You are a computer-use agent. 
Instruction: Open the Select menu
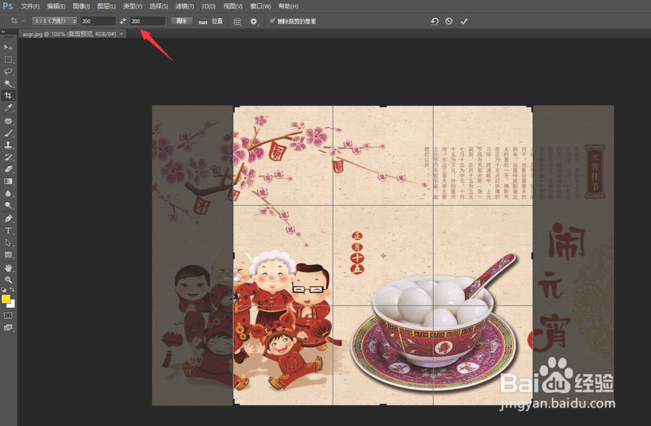(159, 7)
